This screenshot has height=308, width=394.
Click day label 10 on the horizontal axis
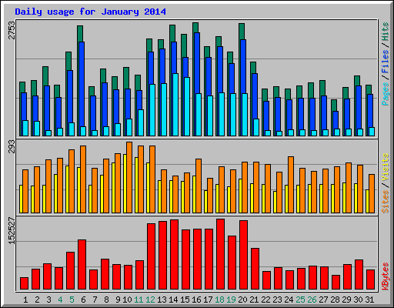127,300
